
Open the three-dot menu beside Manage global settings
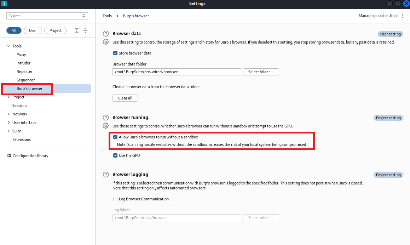coord(403,16)
